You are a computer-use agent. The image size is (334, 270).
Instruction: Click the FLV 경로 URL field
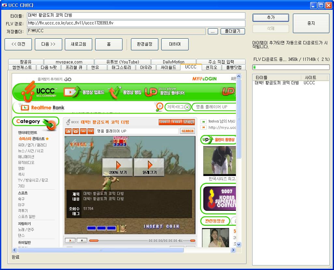pos(136,23)
